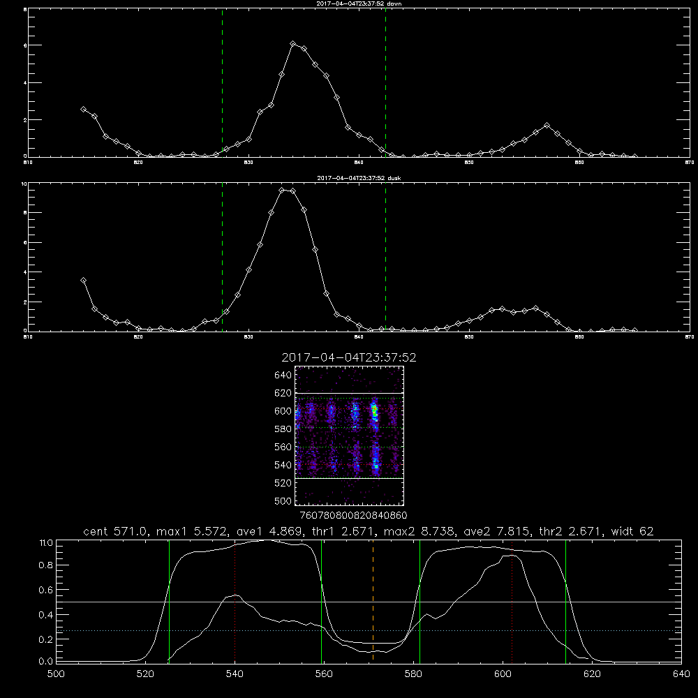Click the '760780800820840860' x-axis label string

tap(353, 515)
